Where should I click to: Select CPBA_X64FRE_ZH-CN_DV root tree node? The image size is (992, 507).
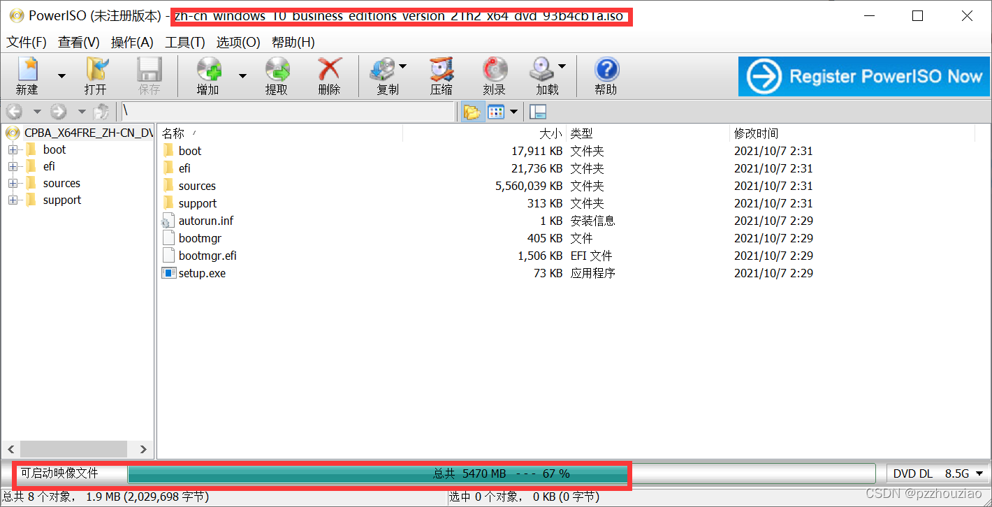click(x=88, y=133)
